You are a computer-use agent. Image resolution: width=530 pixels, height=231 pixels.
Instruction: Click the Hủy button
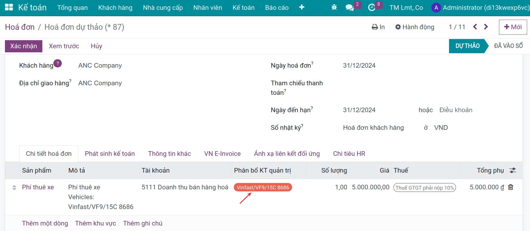(96, 46)
